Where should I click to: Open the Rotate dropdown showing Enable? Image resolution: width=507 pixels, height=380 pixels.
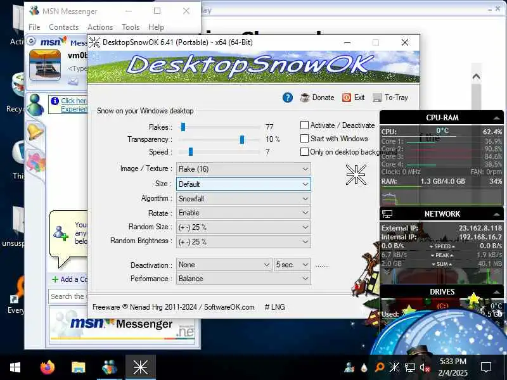click(x=243, y=213)
